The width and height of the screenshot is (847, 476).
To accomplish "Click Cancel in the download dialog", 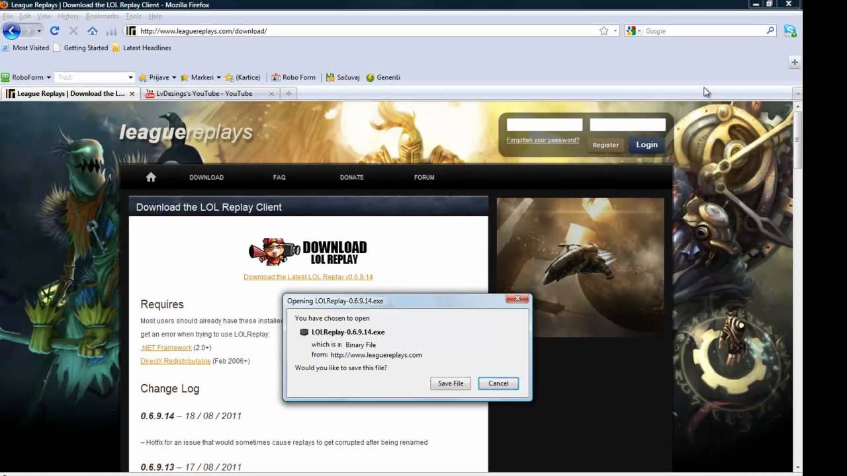I will 498,383.
